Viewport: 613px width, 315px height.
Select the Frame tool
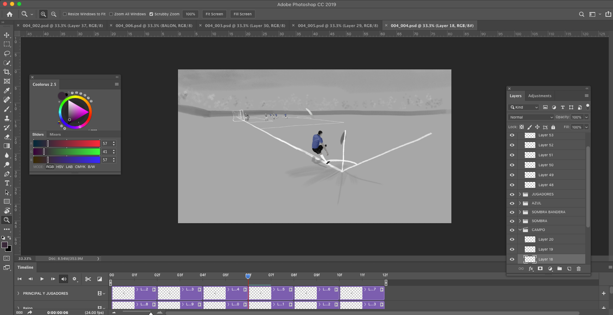pos(7,81)
